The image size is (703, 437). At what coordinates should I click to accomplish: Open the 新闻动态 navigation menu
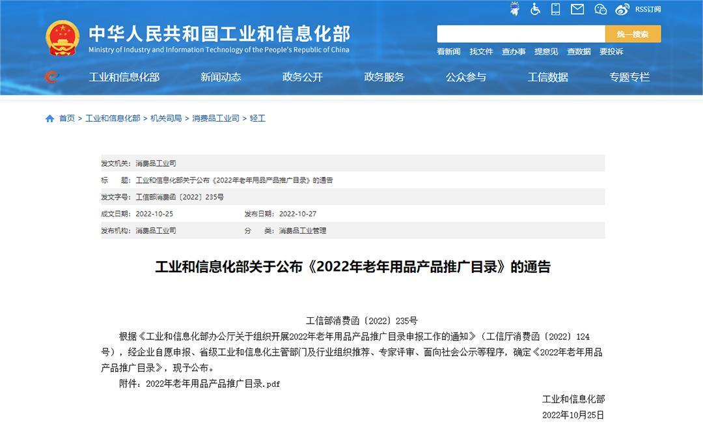(x=221, y=77)
